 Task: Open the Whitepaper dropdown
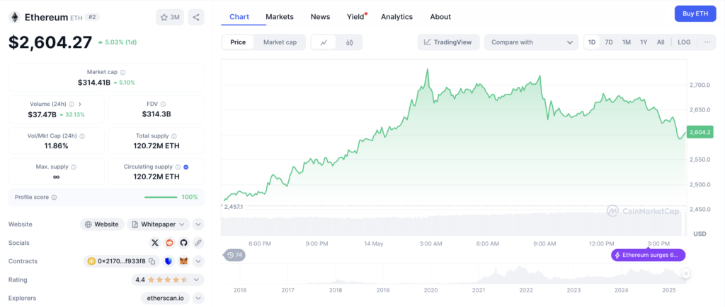[x=158, y=224]
